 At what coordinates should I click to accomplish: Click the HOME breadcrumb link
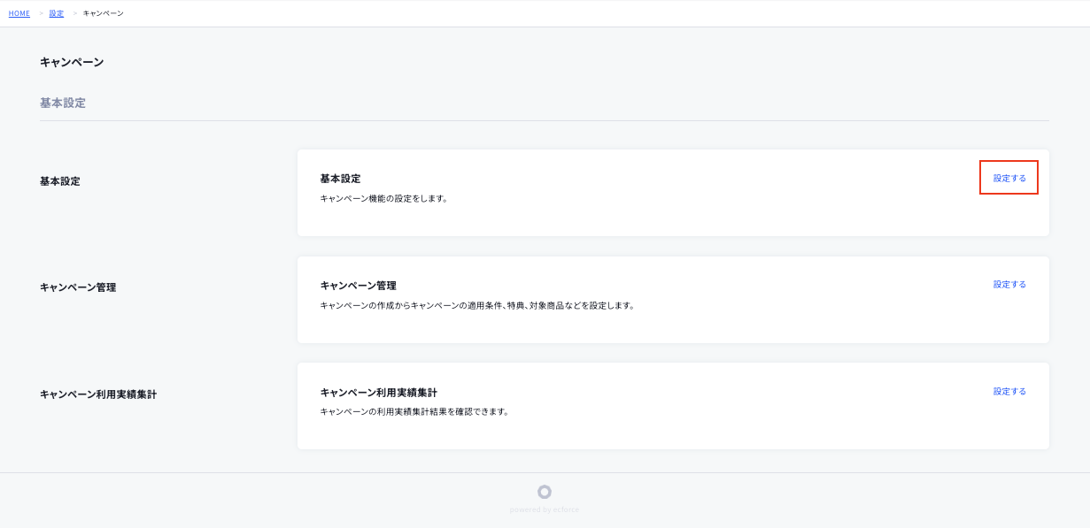pos(19,13)
